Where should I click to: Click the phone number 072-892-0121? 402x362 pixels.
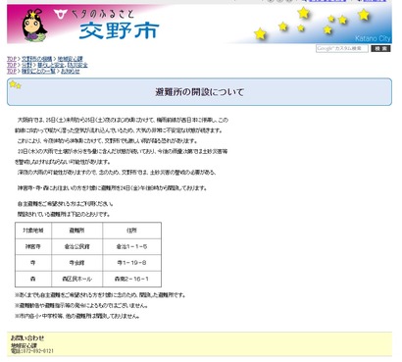click(x=37, y=351)
